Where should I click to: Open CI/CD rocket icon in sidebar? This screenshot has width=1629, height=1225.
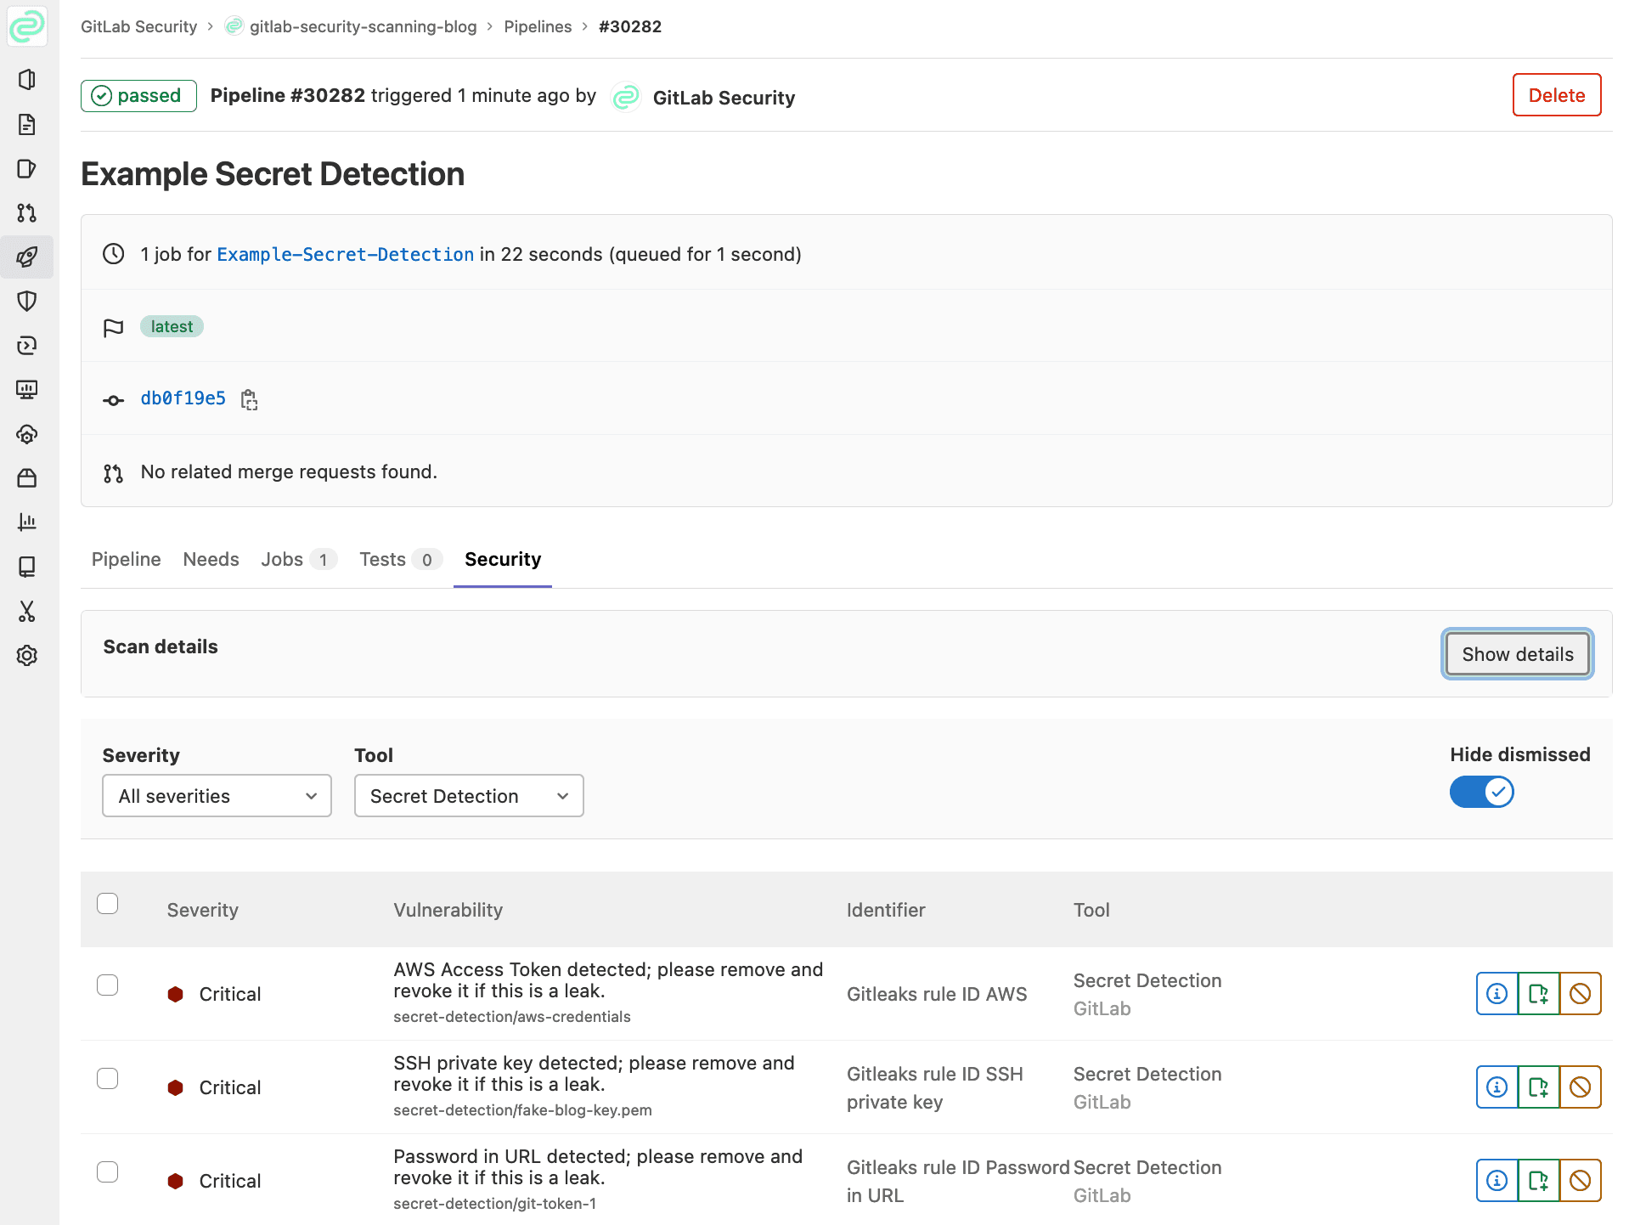tap(27, 257)
